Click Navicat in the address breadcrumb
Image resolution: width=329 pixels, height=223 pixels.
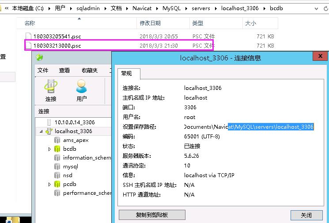(142, 8)
